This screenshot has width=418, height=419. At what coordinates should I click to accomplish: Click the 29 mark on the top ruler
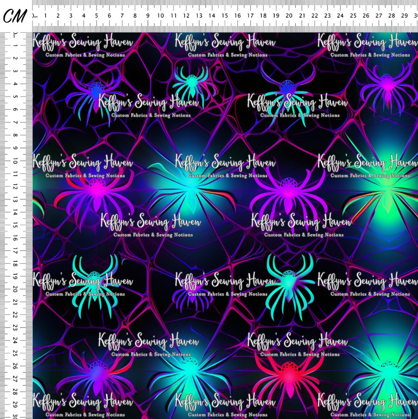click(x=404, y=16)
